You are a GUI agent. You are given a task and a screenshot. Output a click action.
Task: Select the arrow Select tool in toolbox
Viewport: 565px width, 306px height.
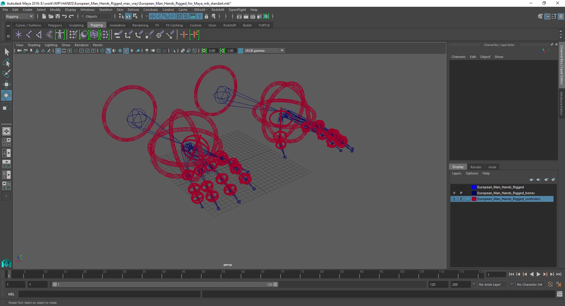pos(6,52)
